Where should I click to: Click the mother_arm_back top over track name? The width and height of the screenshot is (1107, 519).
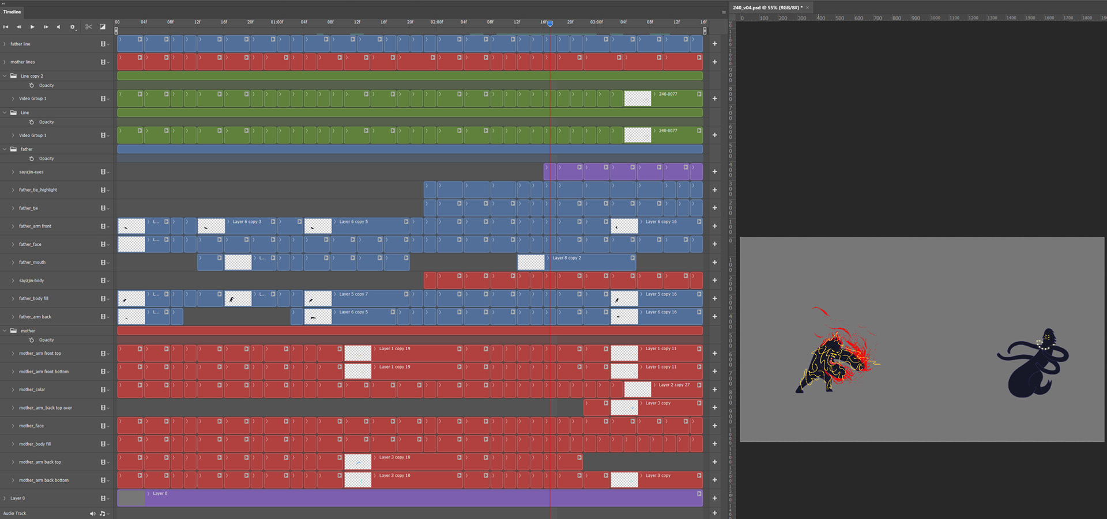click(46, 408)
